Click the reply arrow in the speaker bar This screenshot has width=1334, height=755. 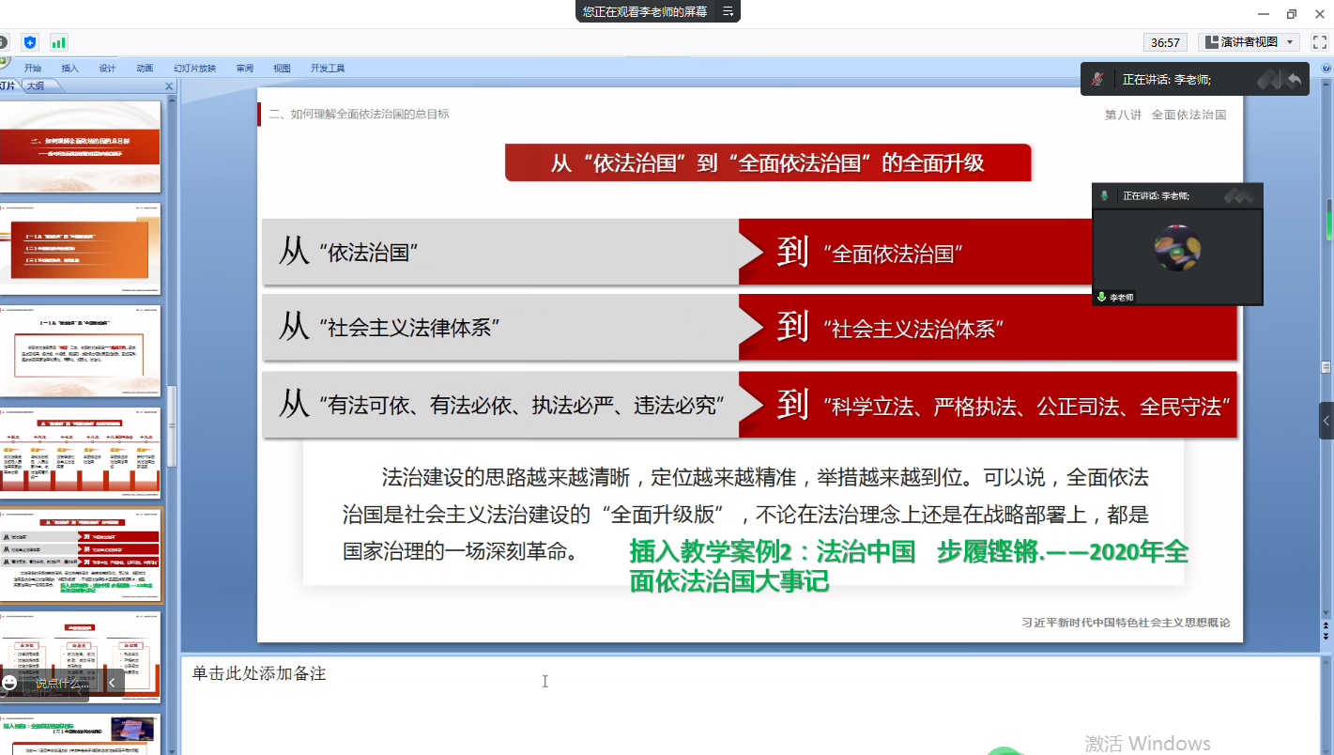[x=1294, y=80]
